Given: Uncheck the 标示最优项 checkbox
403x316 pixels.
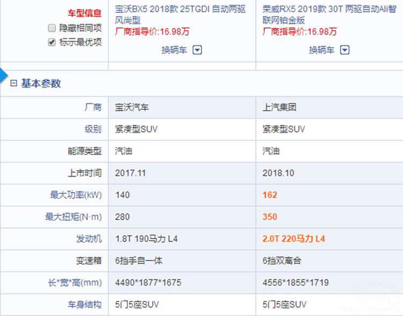Looking at the screenshot, I should tap(52, 42).
